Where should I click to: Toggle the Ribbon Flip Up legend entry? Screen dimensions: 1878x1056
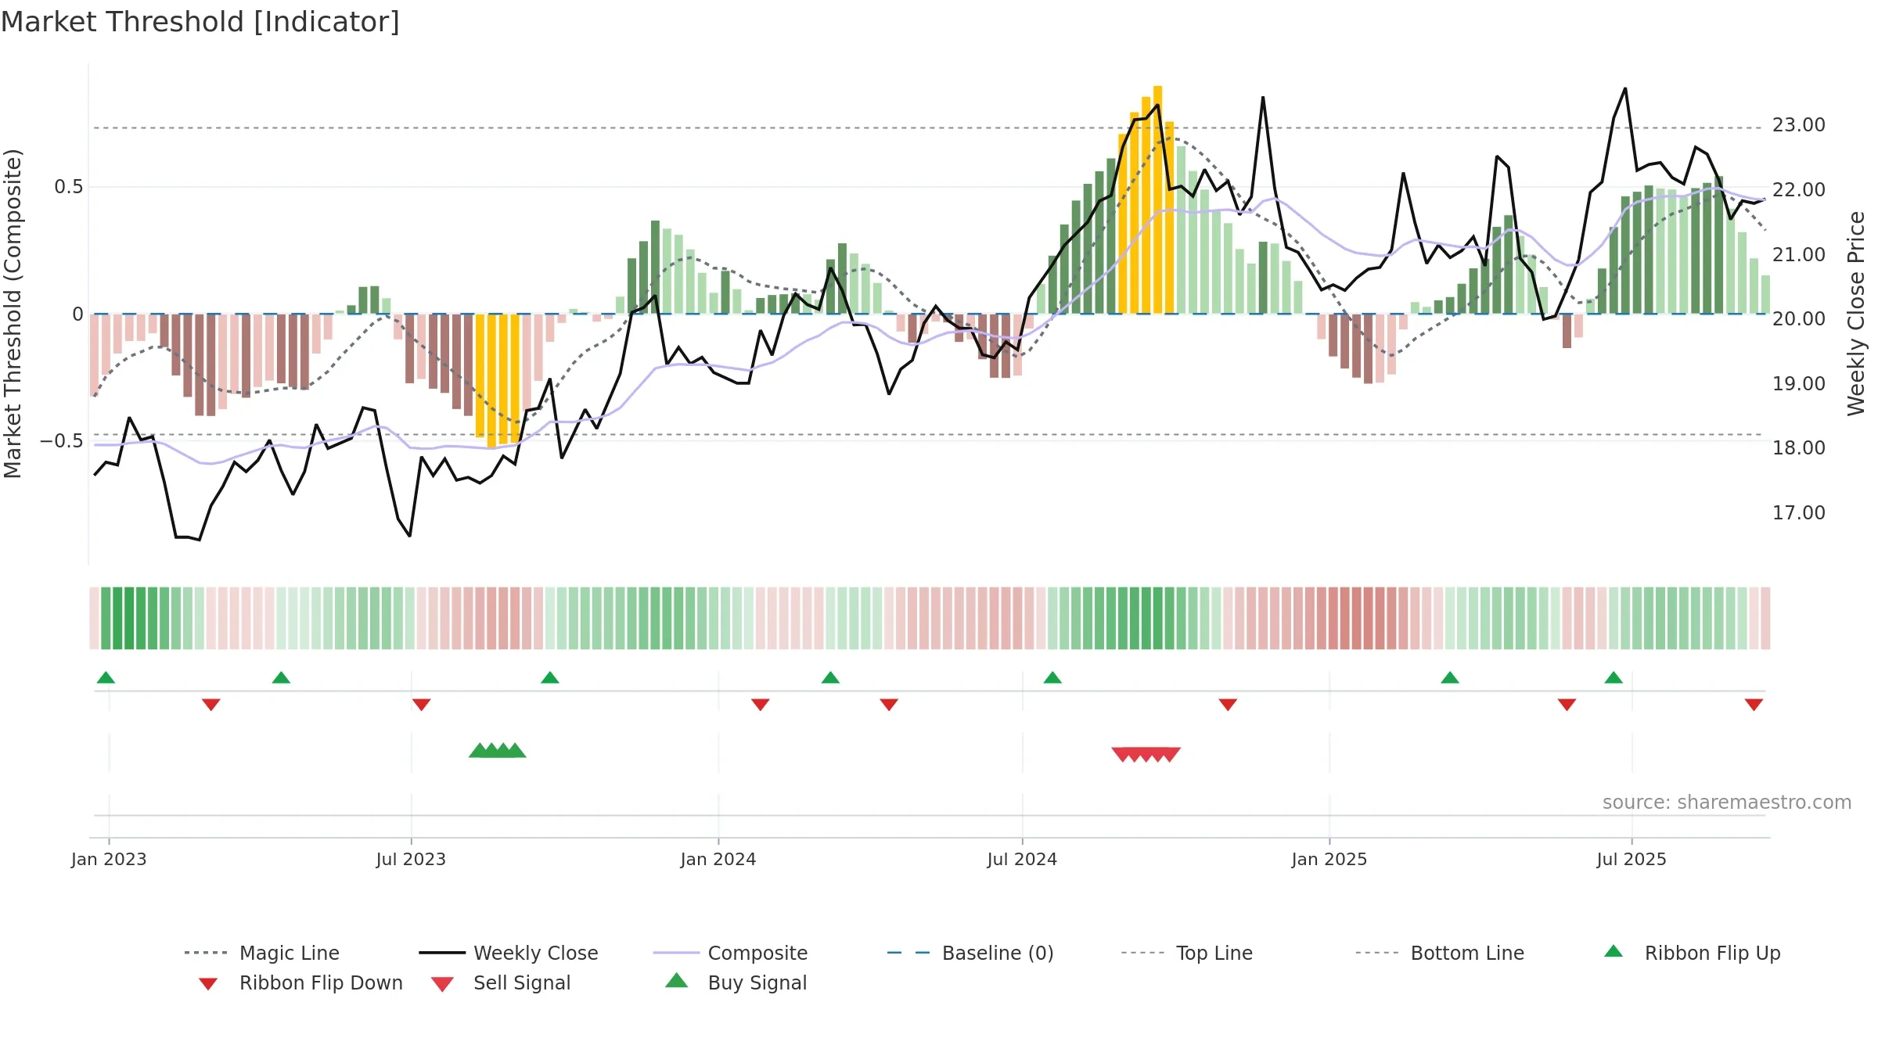click(1692, 953)
